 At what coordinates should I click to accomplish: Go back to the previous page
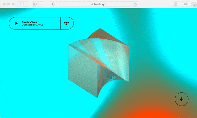[20, 4]
